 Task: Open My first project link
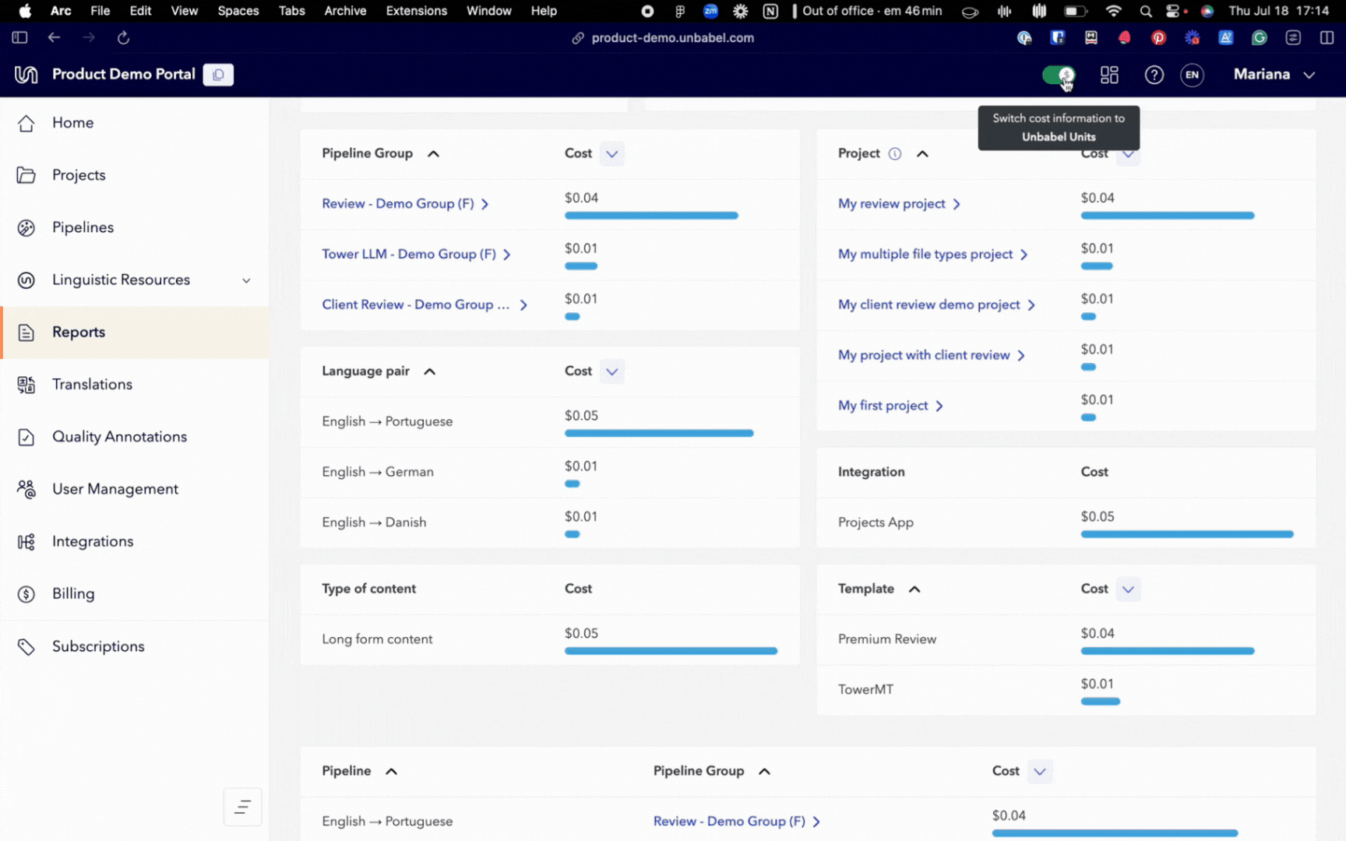[890, 406]
